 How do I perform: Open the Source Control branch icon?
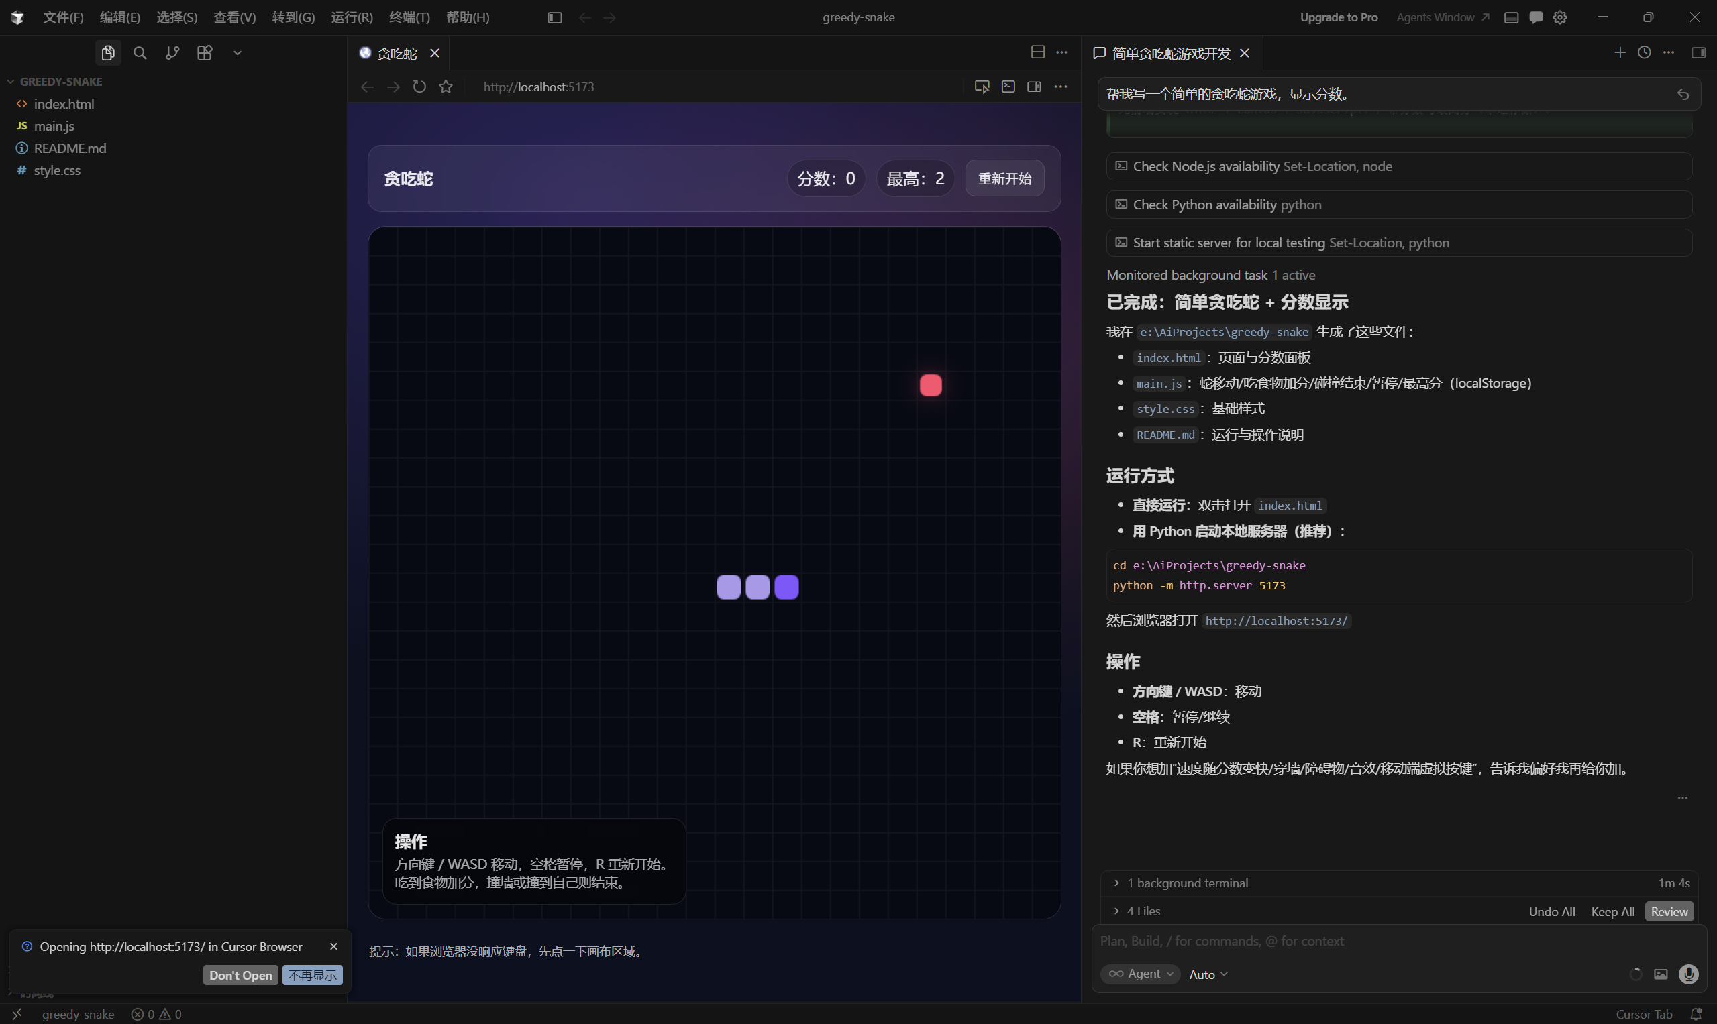tap(172, 53)
